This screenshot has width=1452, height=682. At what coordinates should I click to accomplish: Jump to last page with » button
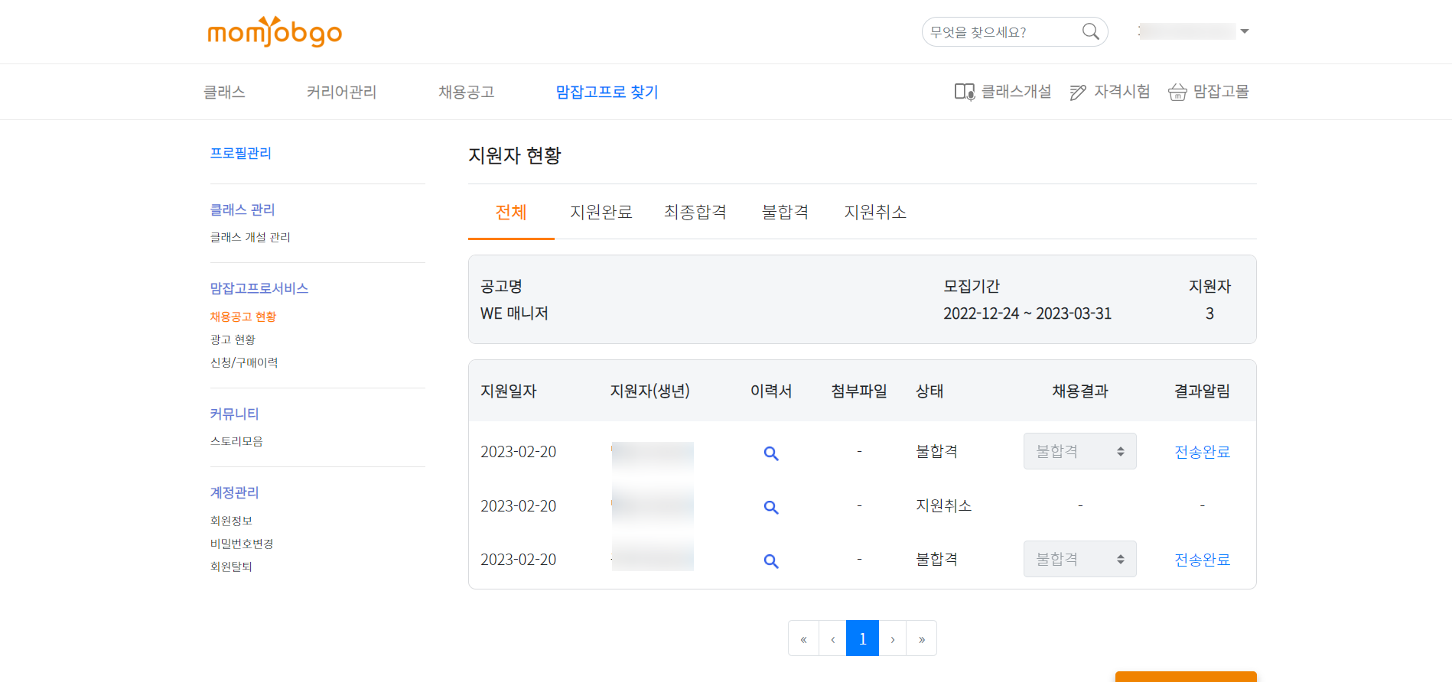921,638
